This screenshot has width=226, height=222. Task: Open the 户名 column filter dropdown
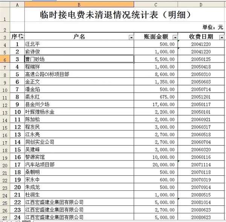point(131,38)
